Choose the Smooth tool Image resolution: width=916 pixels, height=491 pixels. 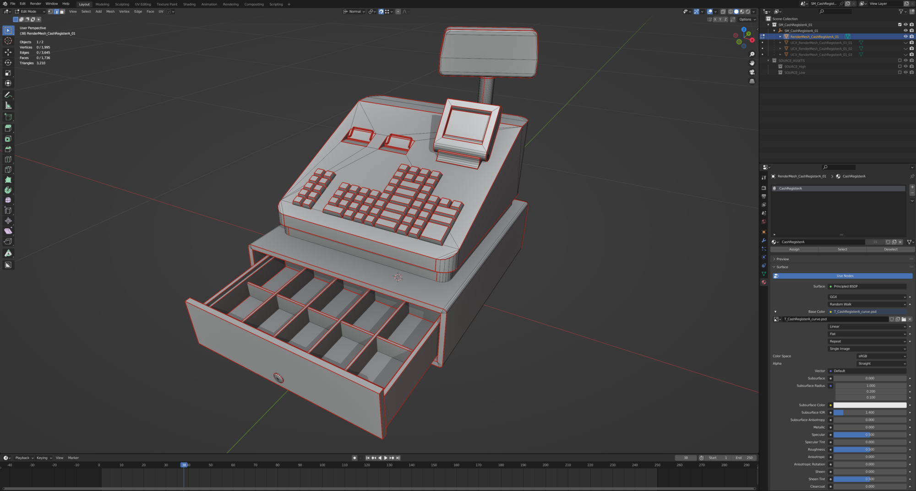pyautogui.click(x=8, y=200)
